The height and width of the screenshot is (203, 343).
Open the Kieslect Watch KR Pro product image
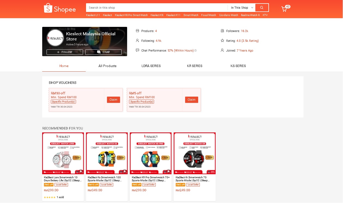151,153
